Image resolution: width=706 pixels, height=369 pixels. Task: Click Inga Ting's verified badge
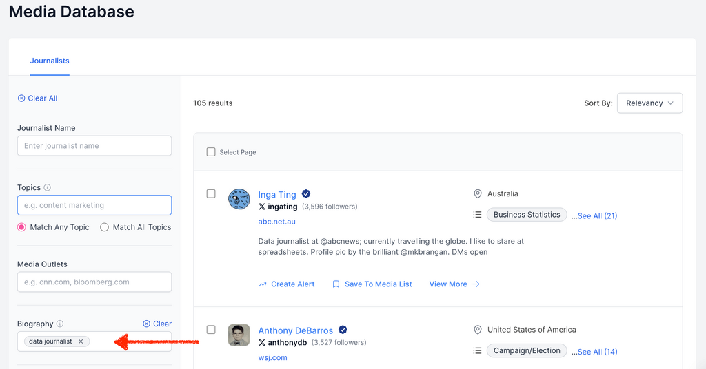pos(306,194)
